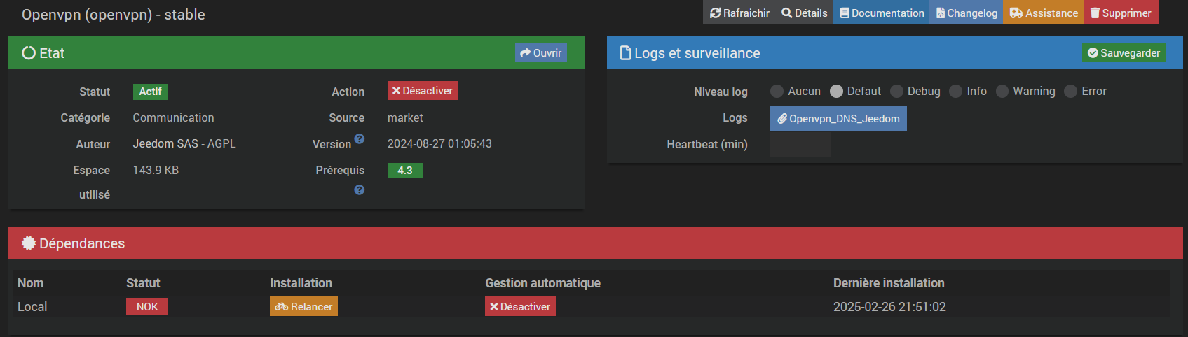1188x337 pixels.
Task: Select the Info log level
Action: (955, 91)
